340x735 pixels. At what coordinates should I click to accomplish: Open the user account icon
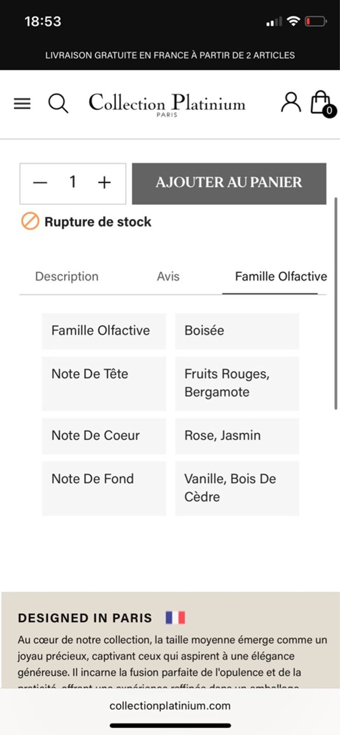click(290, 102)
